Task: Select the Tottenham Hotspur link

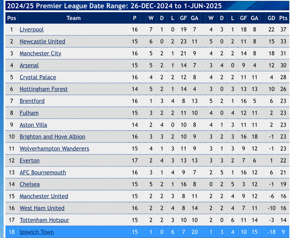Action: 44,220
